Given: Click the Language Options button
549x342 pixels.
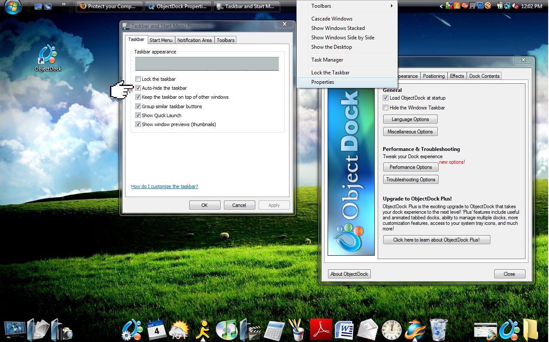Looking at the screenshot, I should coord(410,119).
